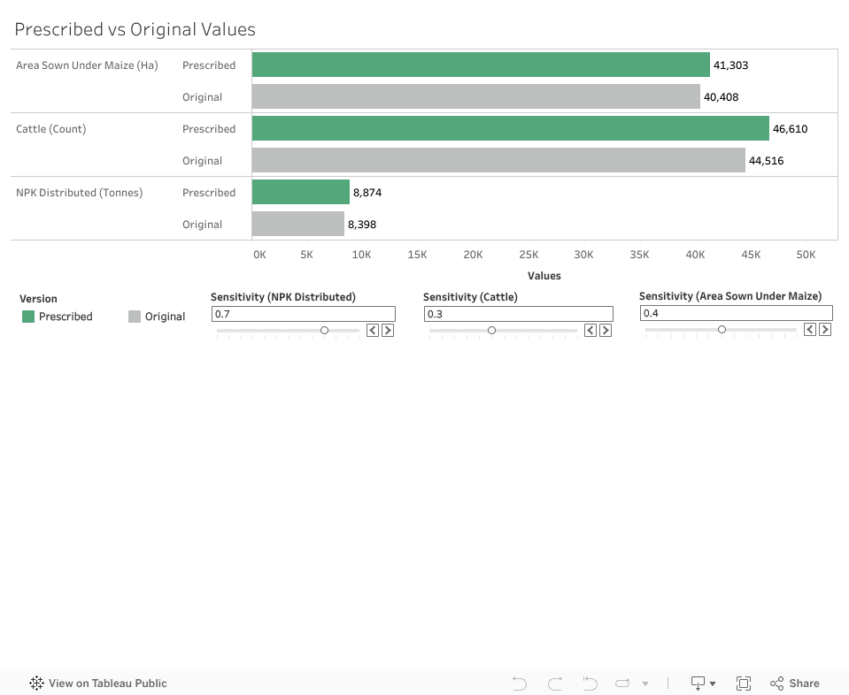Select the green Prescribed legend swatch

coord(28,317)
